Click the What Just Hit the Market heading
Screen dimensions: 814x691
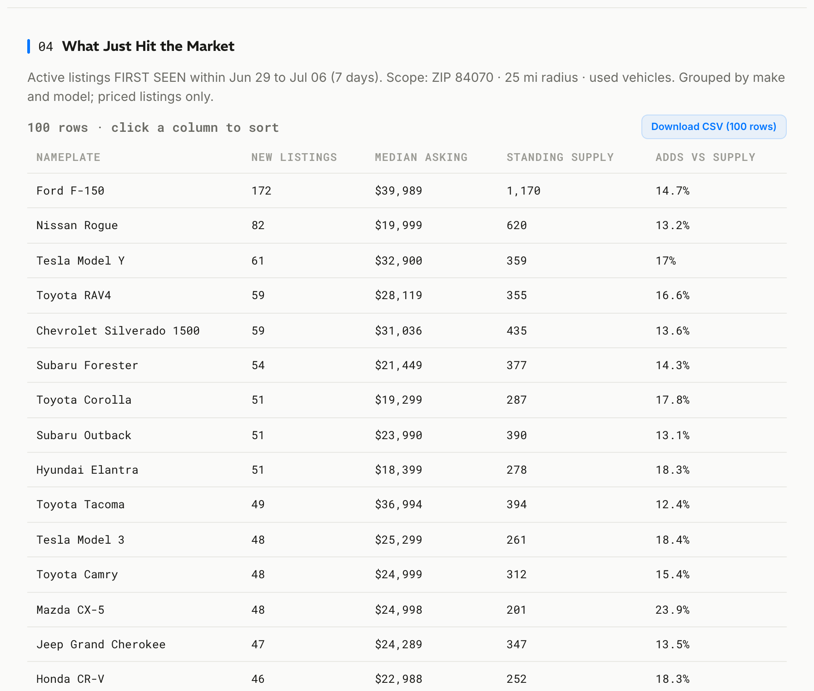pyautogui.click(x=148, y=46)
